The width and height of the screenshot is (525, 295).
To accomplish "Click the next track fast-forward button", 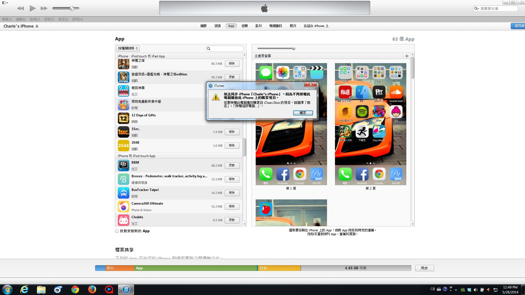I will point(44,8).
